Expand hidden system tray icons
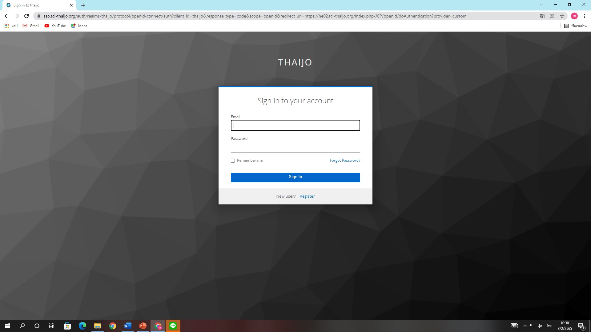Screen dimensions: 591x332 (x=525, y=326)
